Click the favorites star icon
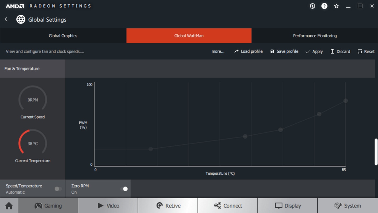The width and height of the screenshot is (378, 213). click(x=336, y=6)
